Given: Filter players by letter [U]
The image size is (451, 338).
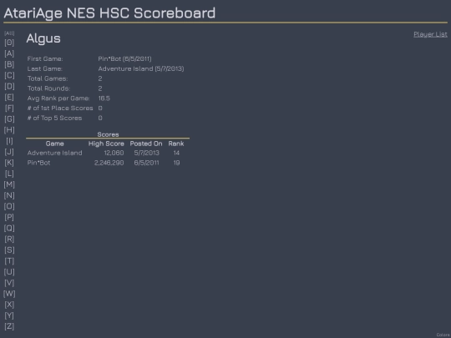Looking at the screenshot, I should pyautogui.click(x=9, y=272).
